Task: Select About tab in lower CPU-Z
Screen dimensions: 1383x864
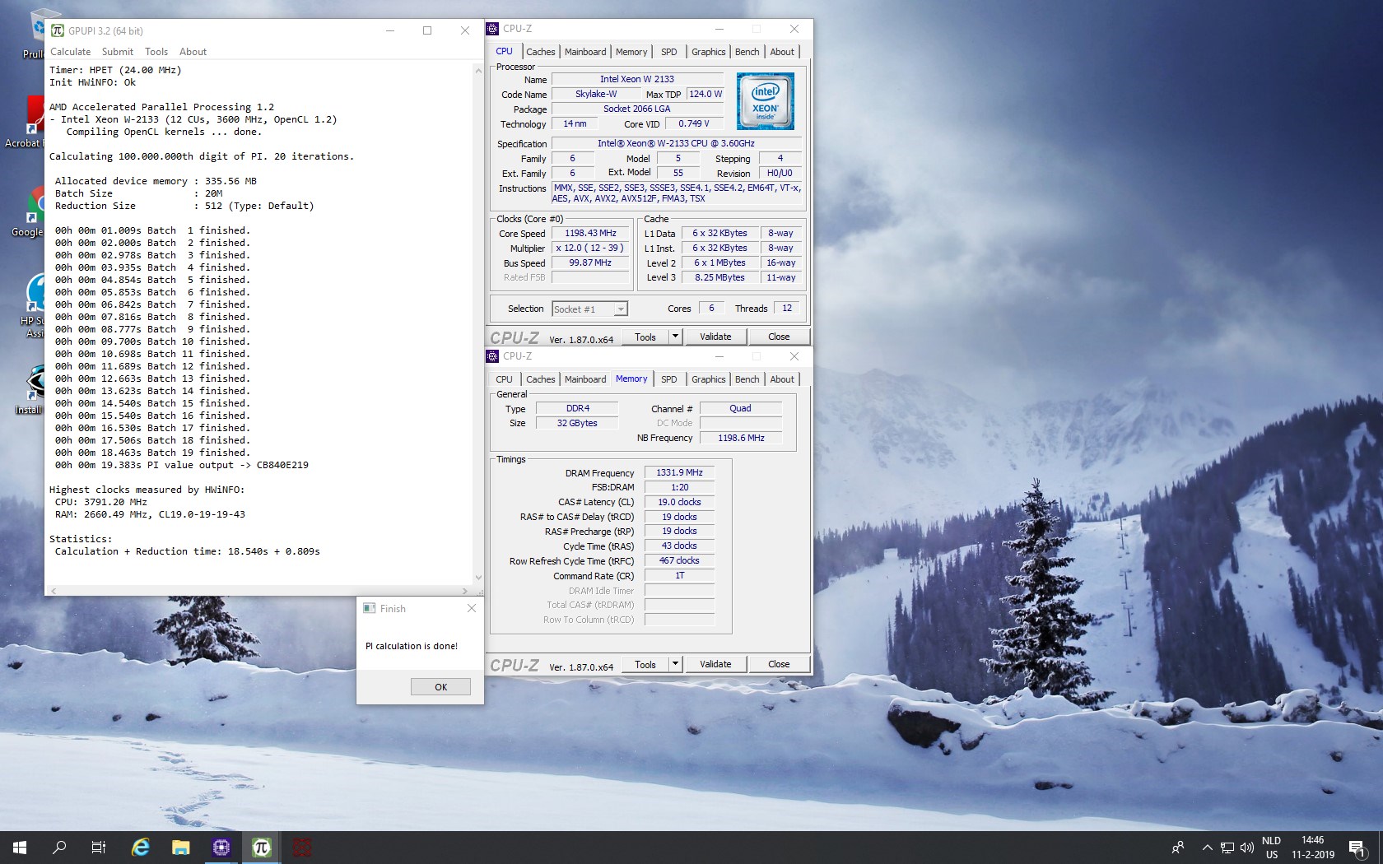Action: coord(782,379)
